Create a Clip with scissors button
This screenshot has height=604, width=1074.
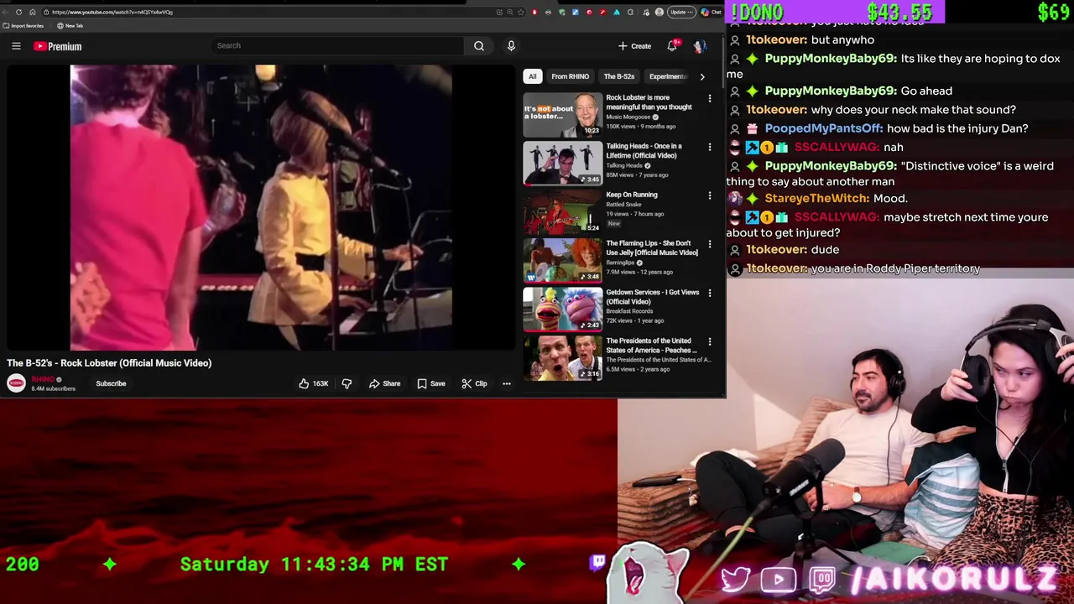(474, 383)
